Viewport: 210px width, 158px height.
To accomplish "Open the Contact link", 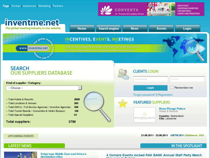I will [x=16, y=6].
